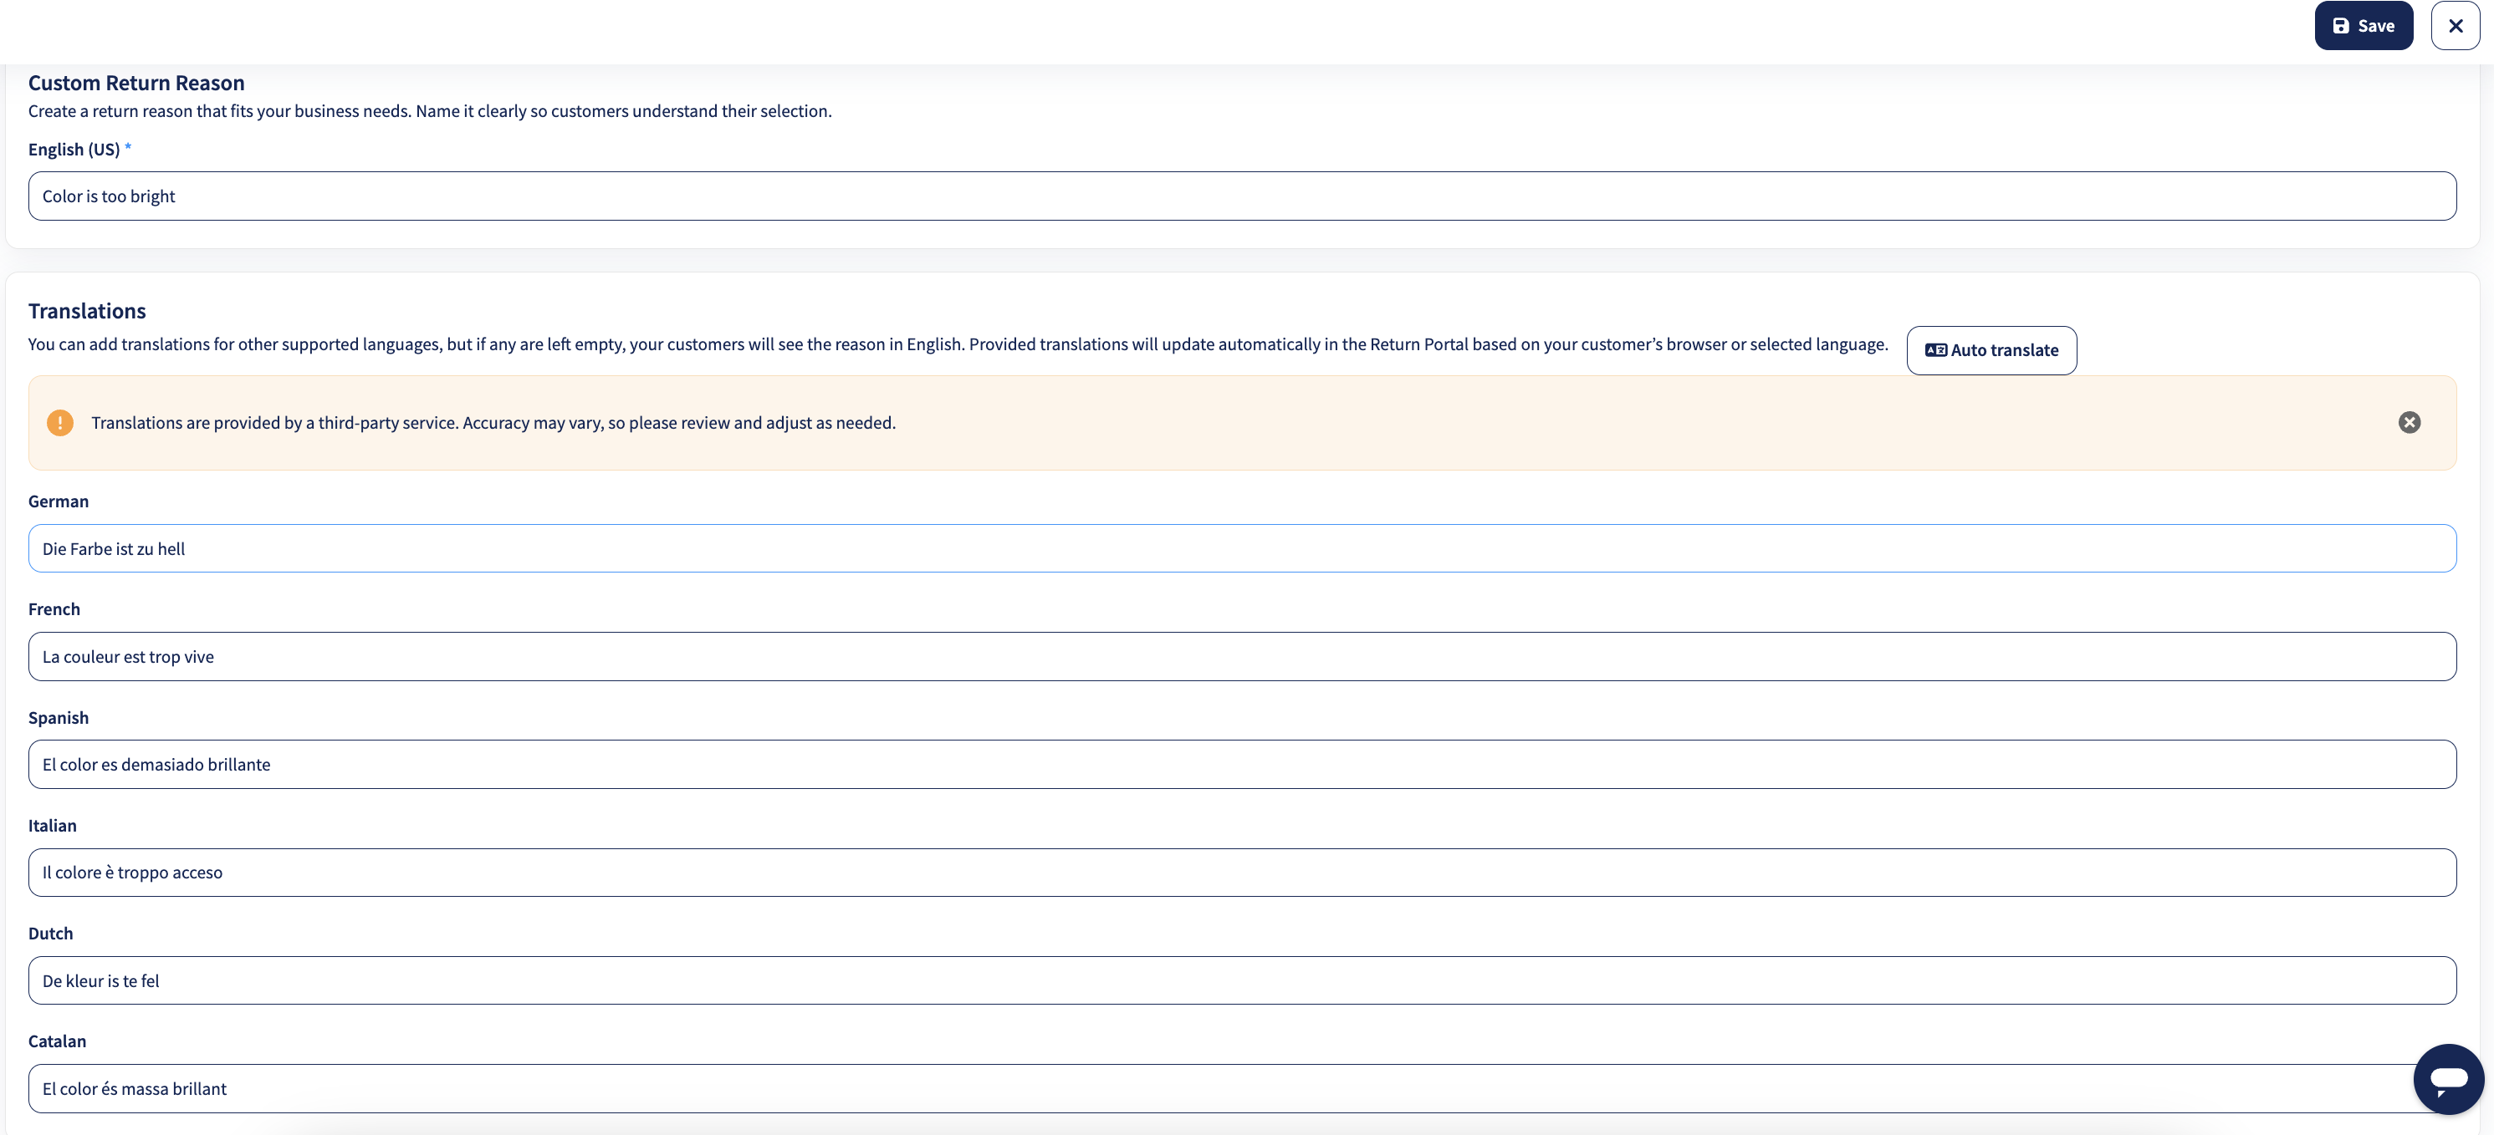This screenshot has width=2494, height=1135.
Task: Click the Save icon in the Save button
Action: pos(2341,25)
